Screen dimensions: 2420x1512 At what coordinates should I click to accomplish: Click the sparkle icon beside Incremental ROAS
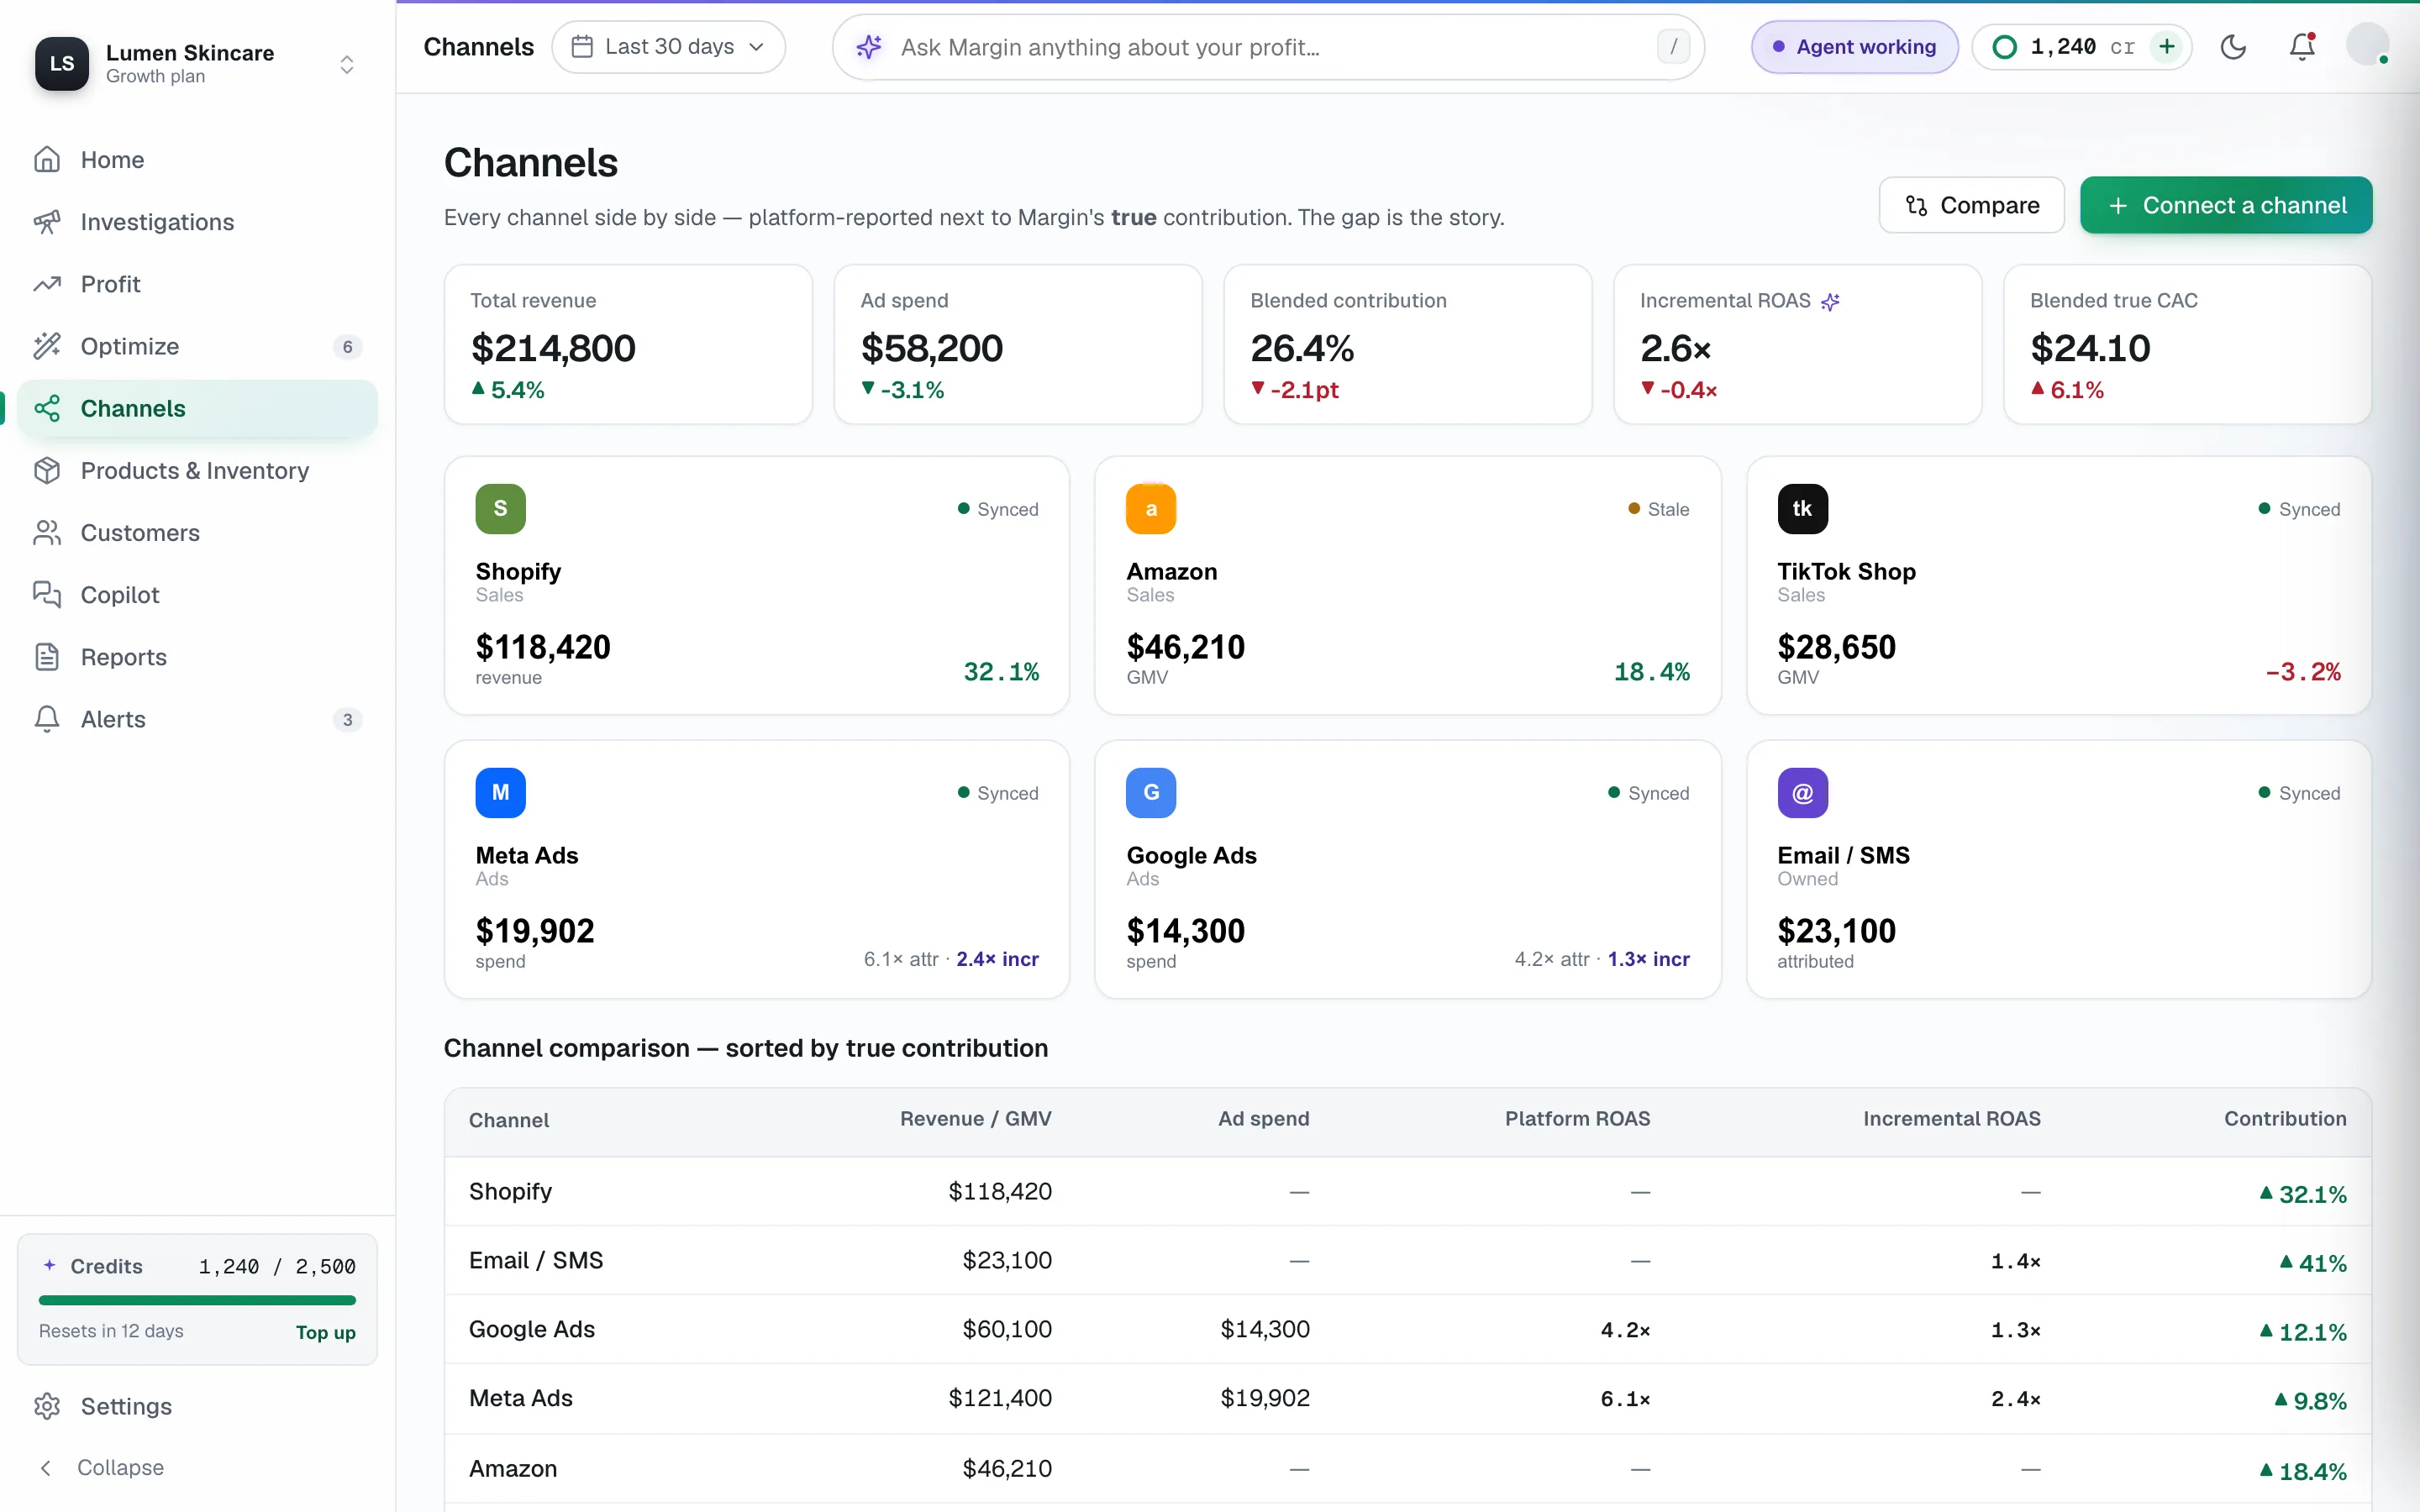(1830, 302)
